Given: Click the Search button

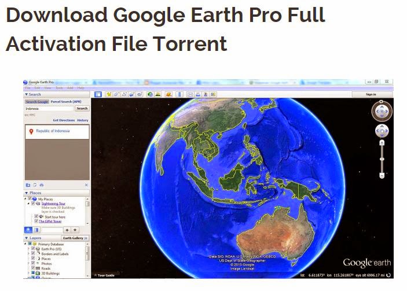Looking at the screenshot, I should 82,108.
